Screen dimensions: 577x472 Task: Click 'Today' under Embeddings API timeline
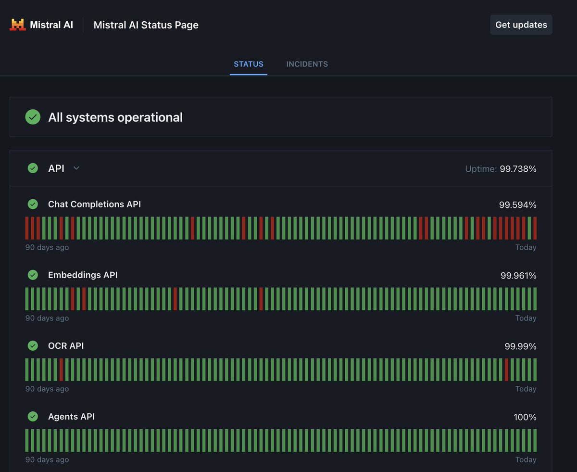pyautogui.click(x=526, y=318)
